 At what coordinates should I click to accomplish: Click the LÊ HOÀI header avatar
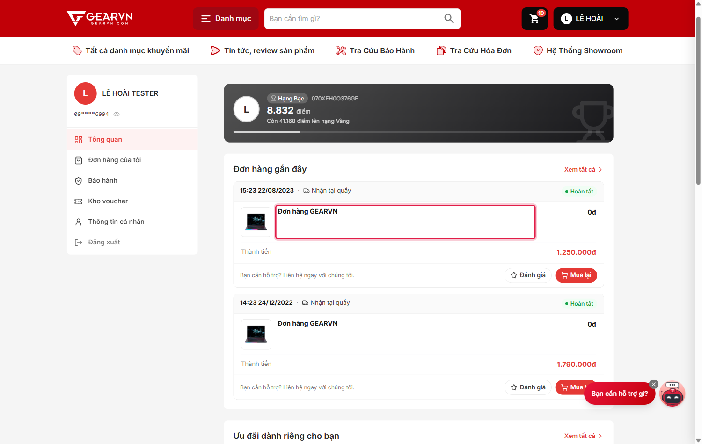[566, 19]
